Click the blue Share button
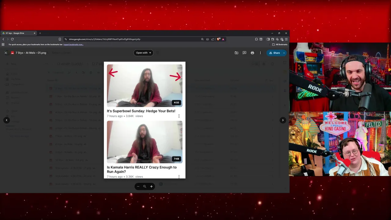The height and width of the screenshot is (220, 391). (274, 53)
